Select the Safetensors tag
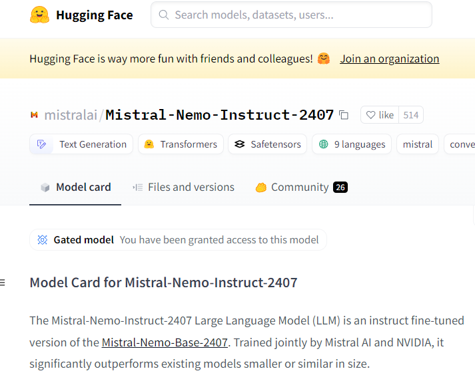The width and height of the screenshot is (475, 377). click(268, 144)
